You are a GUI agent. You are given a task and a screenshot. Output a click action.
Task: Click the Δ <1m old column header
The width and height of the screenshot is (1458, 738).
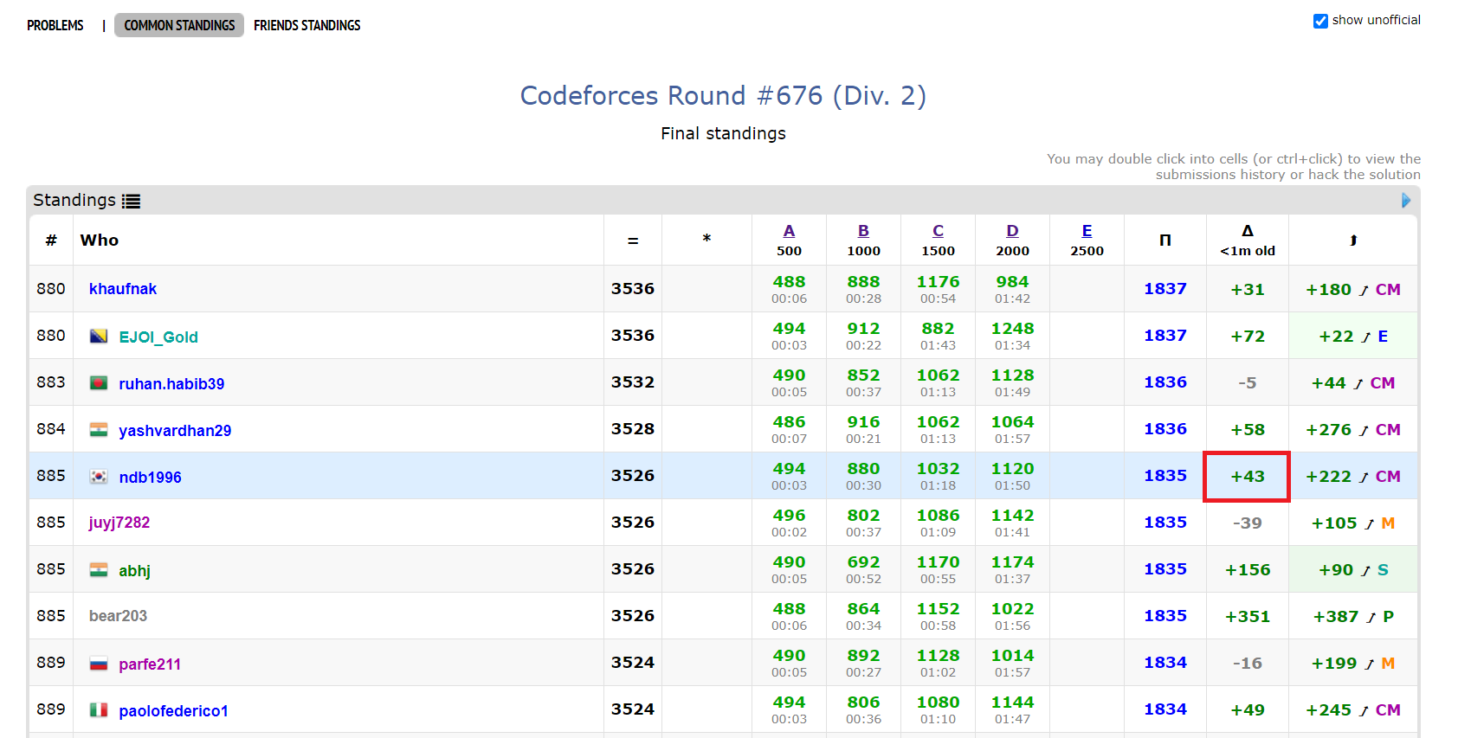pos(1248,241)
